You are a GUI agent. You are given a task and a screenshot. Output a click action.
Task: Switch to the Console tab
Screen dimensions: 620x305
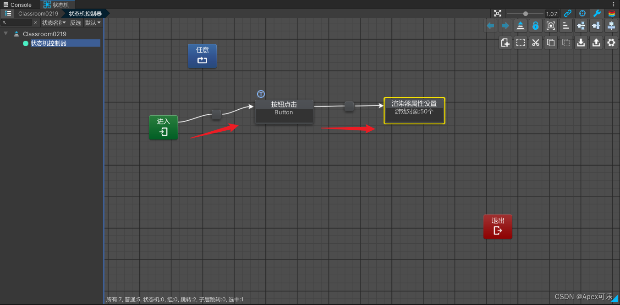(x=17, y=5)
